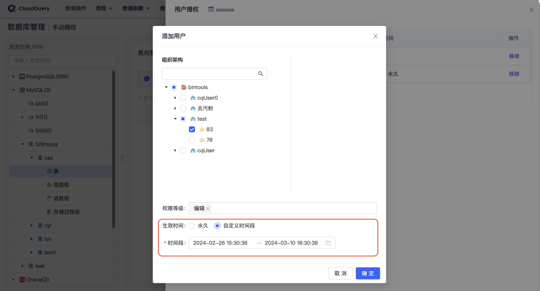The width and height of the screenshot is (540, 291).
Task: Click the cqUser0 department icon
Action: [193, 98]
